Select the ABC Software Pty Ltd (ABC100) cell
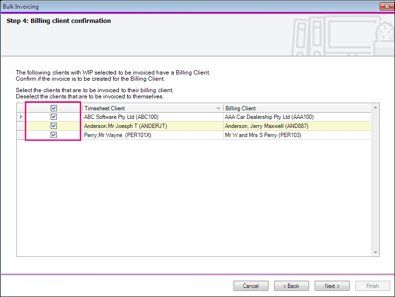This screenshot has width=395, height=297. coord(121,117)
